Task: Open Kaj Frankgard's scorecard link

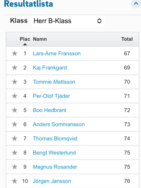Action: point(50,68)
